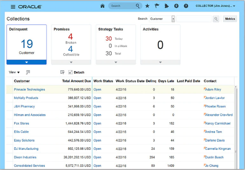Click amount 26,201,292.15 USD
The image size is (245, 170).
point(77,157)
